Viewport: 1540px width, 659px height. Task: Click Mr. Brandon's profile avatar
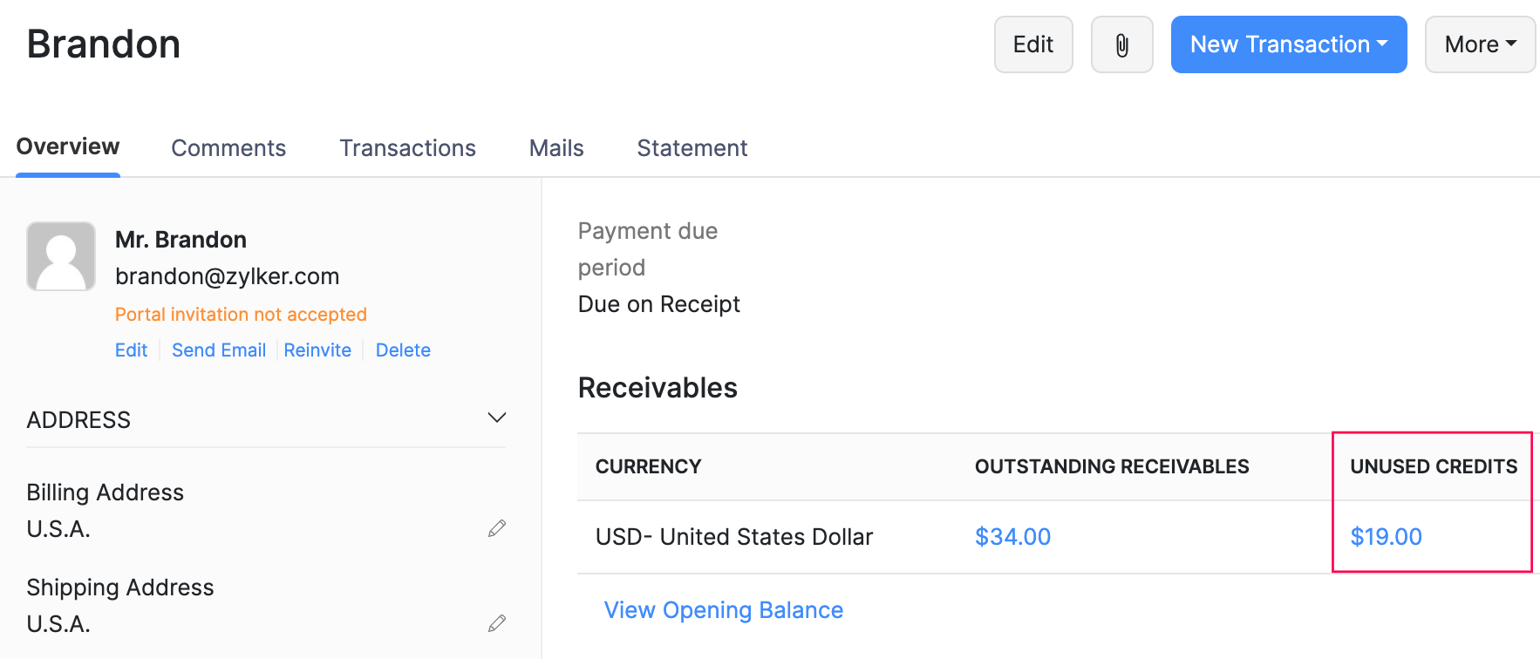click(61, 256)
